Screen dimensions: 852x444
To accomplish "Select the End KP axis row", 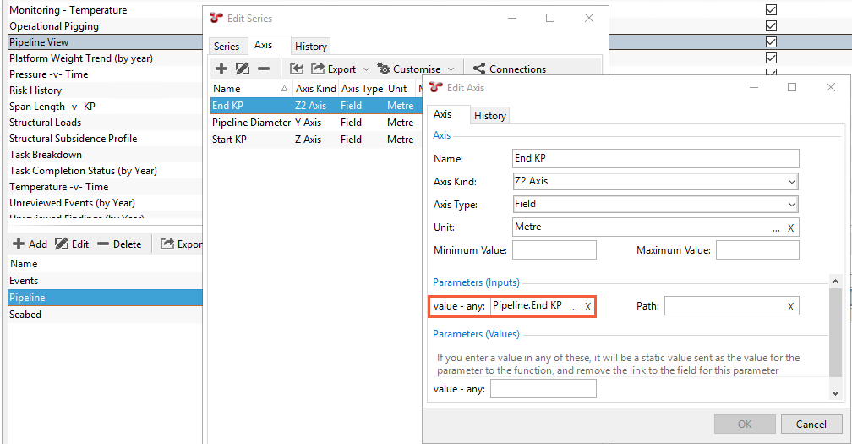I will click(316, 106).
